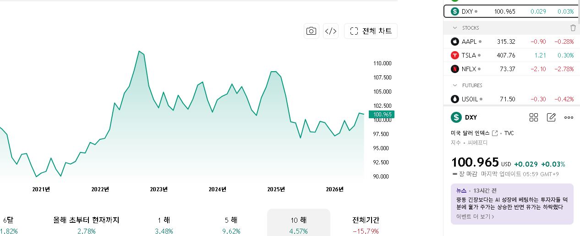
Task: Click the large 100.965 price in details
Action: tap(475, 162)
